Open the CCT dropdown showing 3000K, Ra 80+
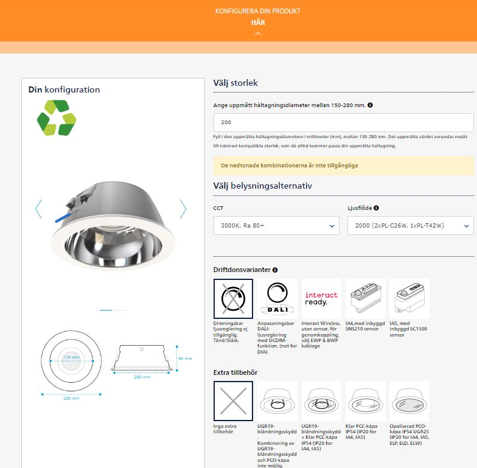This screenshot has height=468, width=477. (x=276, y=225)
